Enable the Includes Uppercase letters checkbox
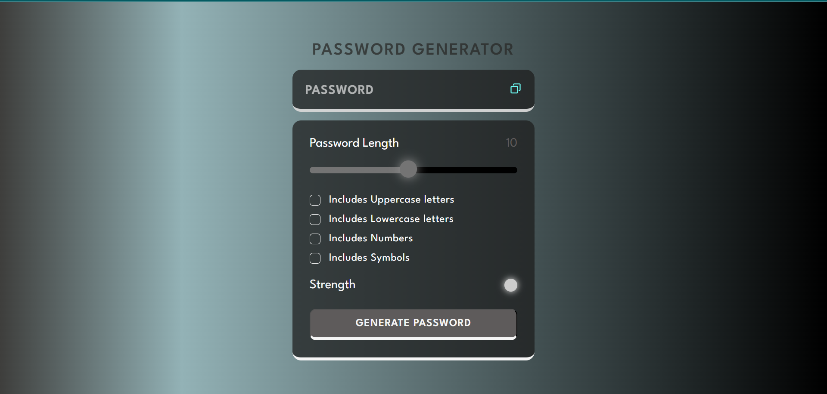The height and width of the screenshot is (394, 827). (315, 200)
